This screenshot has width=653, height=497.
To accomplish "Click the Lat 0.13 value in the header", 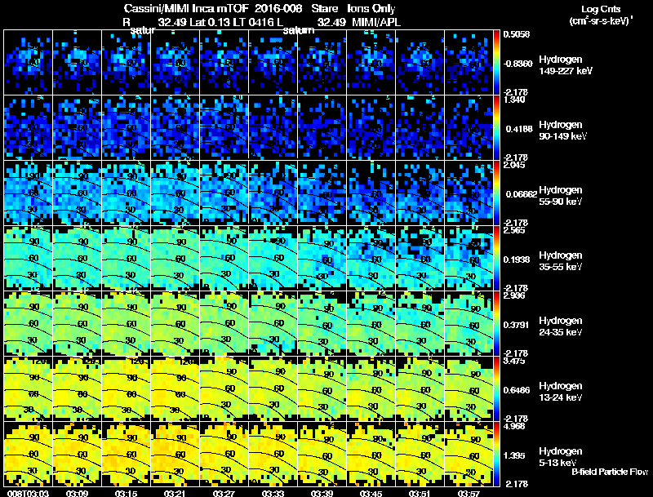I will point(211,22).
